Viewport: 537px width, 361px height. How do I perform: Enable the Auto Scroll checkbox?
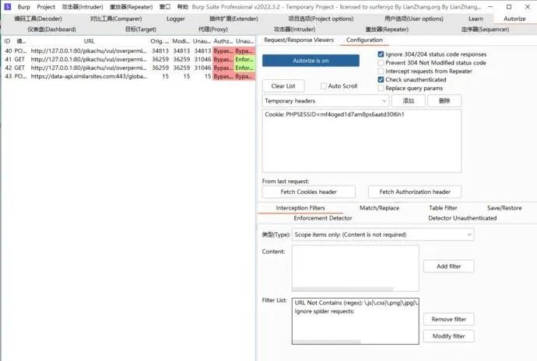(x=323, y=86)
